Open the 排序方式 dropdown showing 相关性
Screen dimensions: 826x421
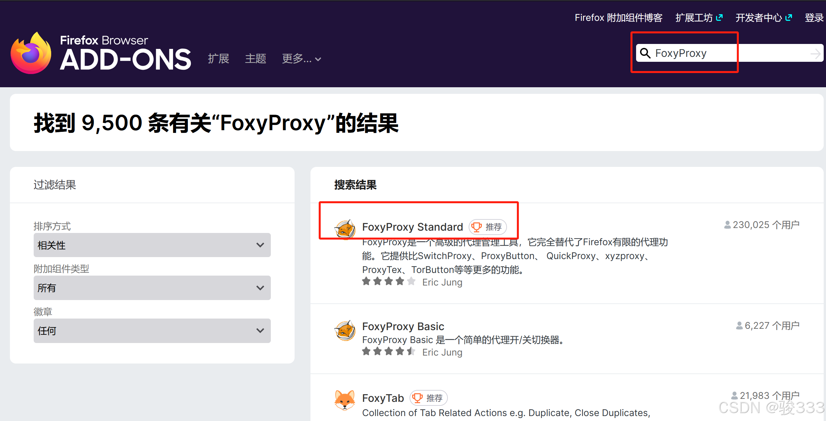coord(152,245)
